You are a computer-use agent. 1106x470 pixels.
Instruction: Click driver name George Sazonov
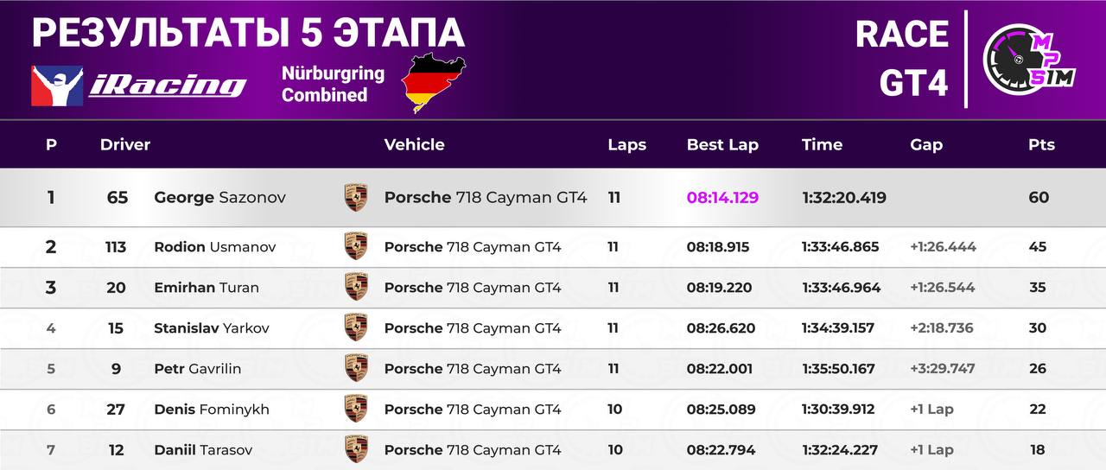(219, 197)
